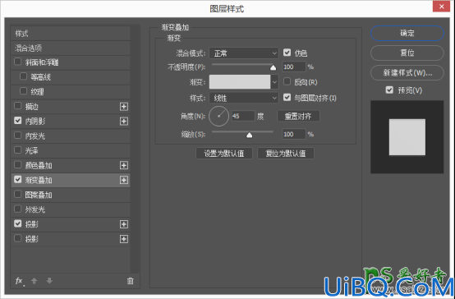
Task: Enable 等高线 checkbox
Action: pos(23,76)
